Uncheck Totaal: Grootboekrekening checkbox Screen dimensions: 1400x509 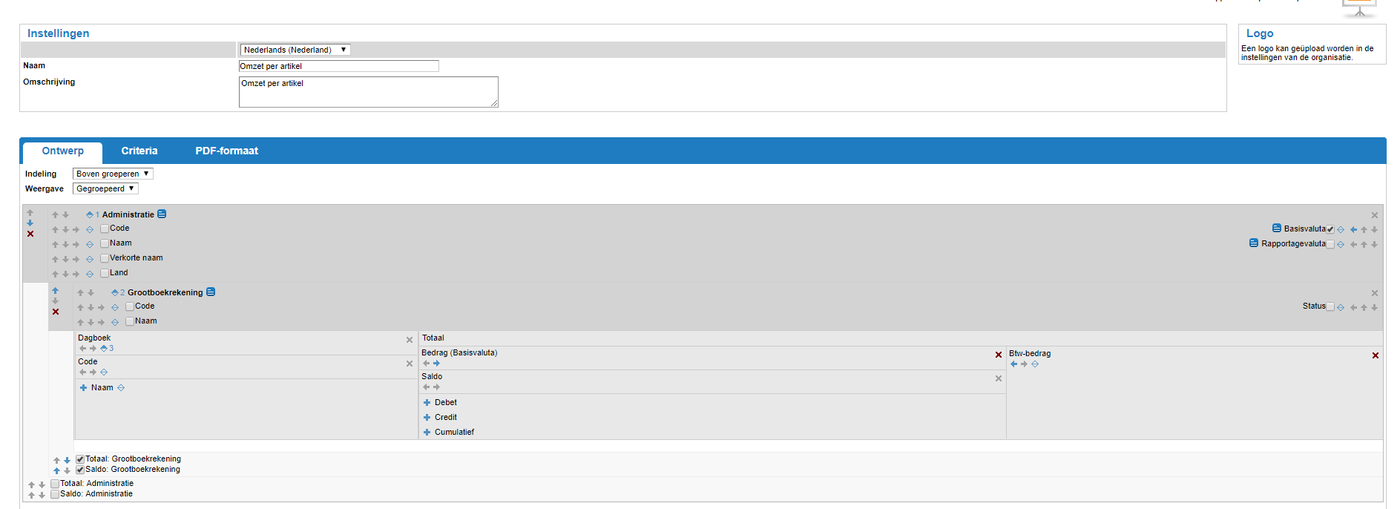click(x=80, y=459)
